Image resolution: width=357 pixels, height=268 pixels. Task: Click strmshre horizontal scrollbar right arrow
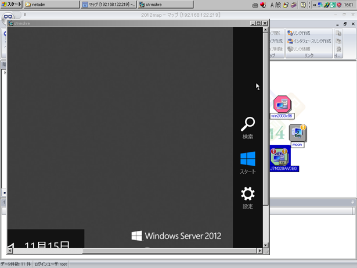pos(260,251)
